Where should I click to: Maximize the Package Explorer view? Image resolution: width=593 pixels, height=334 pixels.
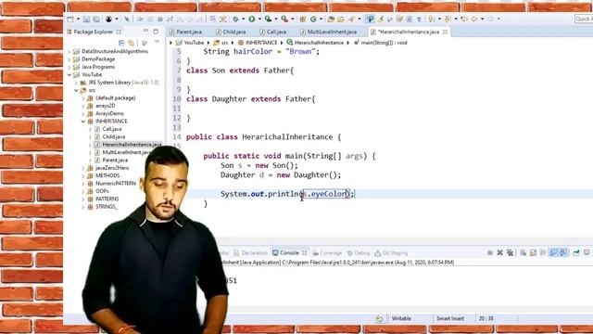point(156,32)
